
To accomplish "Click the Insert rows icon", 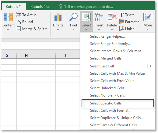I will (99, 17).
